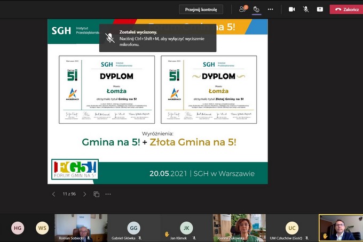Screen dimensions: 363x242
Task: Click the raised hand on self video tile
Action: tap(325, 236)
